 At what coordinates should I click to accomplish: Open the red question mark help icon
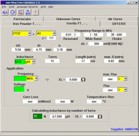[x=35, y=12]
